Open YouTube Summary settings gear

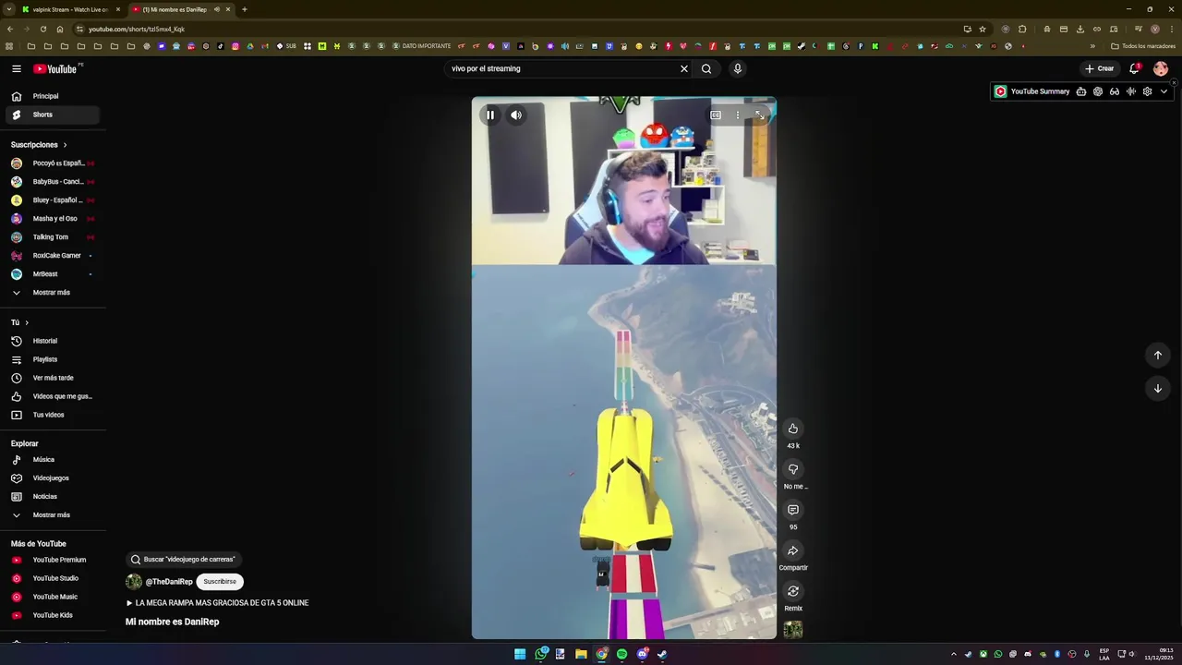coord(1147,91)
